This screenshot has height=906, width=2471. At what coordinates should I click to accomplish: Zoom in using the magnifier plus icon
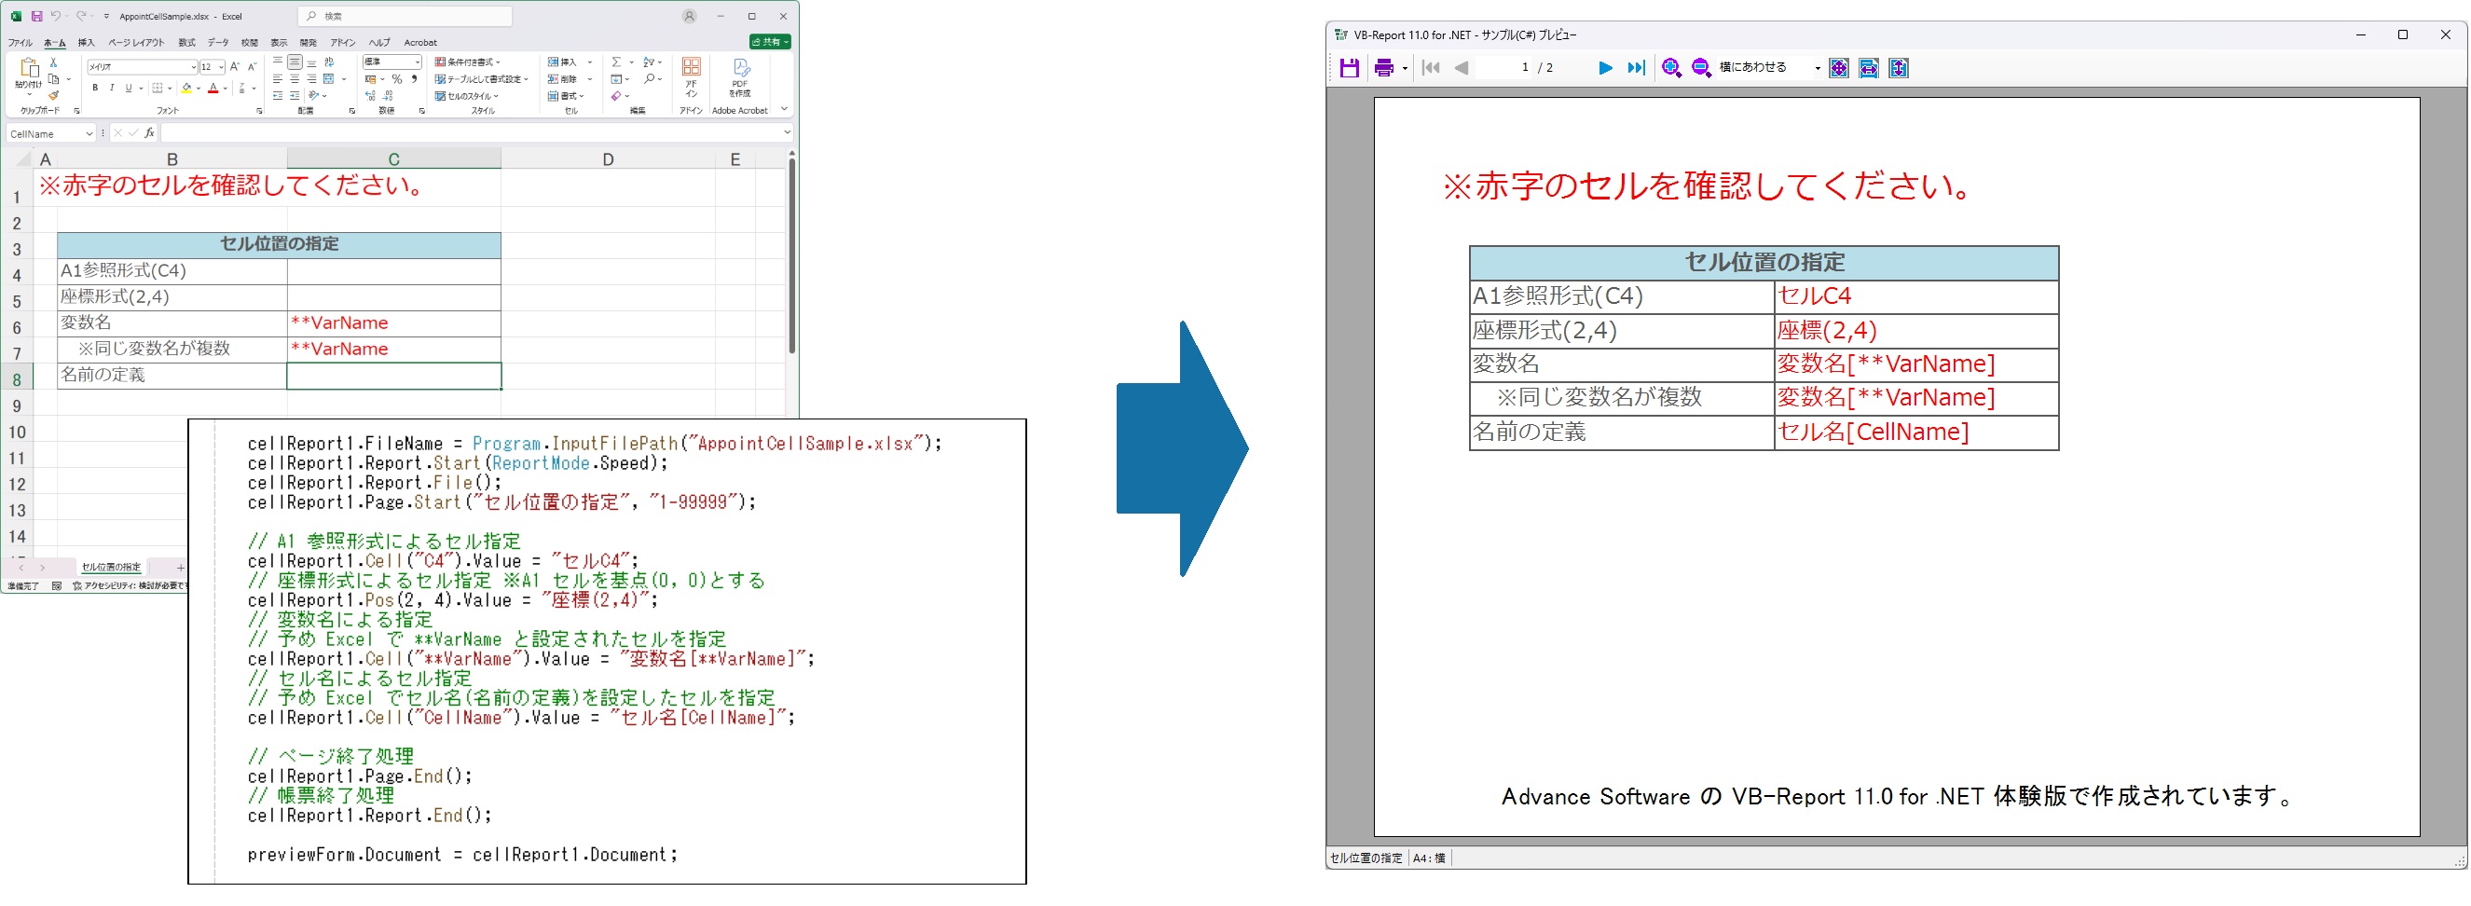[1671, 68]
